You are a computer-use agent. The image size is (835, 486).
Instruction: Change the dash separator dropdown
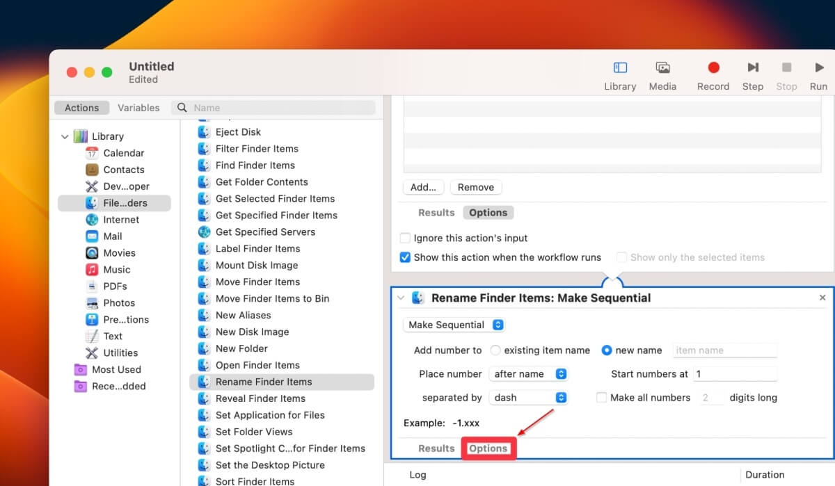(529, 397)
